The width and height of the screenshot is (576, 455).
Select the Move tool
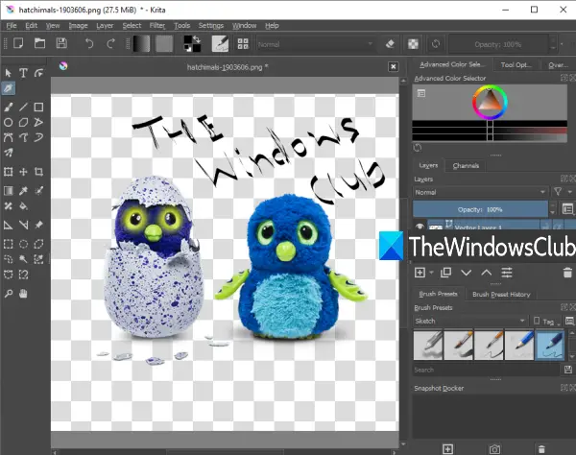click(x=23, y=172)
